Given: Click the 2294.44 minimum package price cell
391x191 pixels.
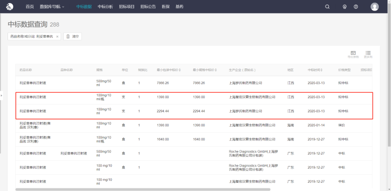Looking at the screenshot, I should point(163,111).
